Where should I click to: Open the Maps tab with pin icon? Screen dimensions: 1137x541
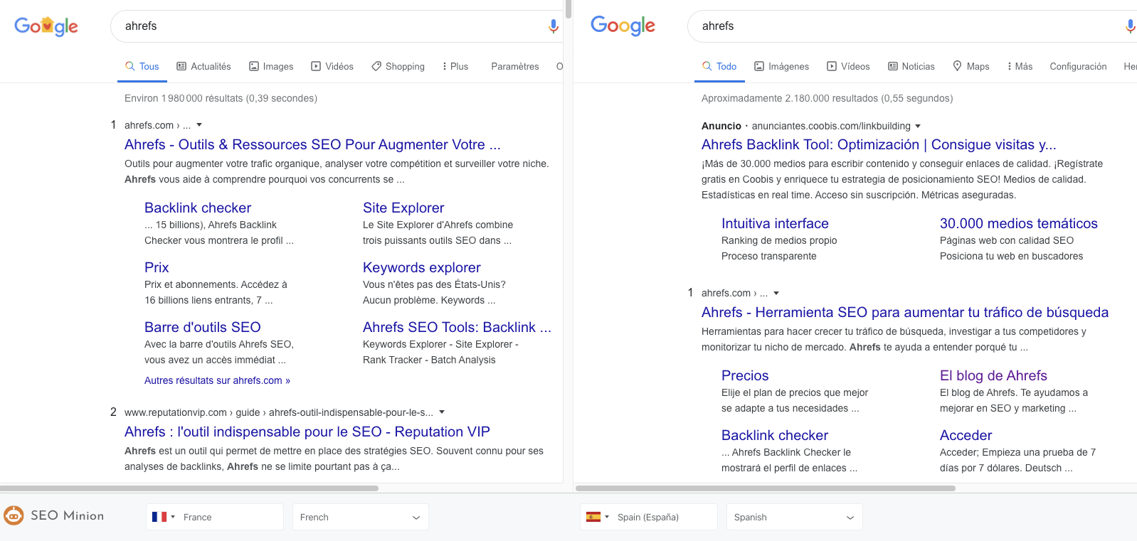point(971,66)
